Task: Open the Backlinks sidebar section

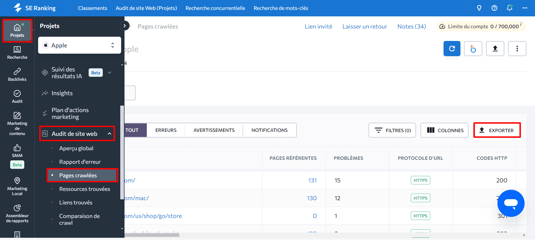Action: point(17,75)
